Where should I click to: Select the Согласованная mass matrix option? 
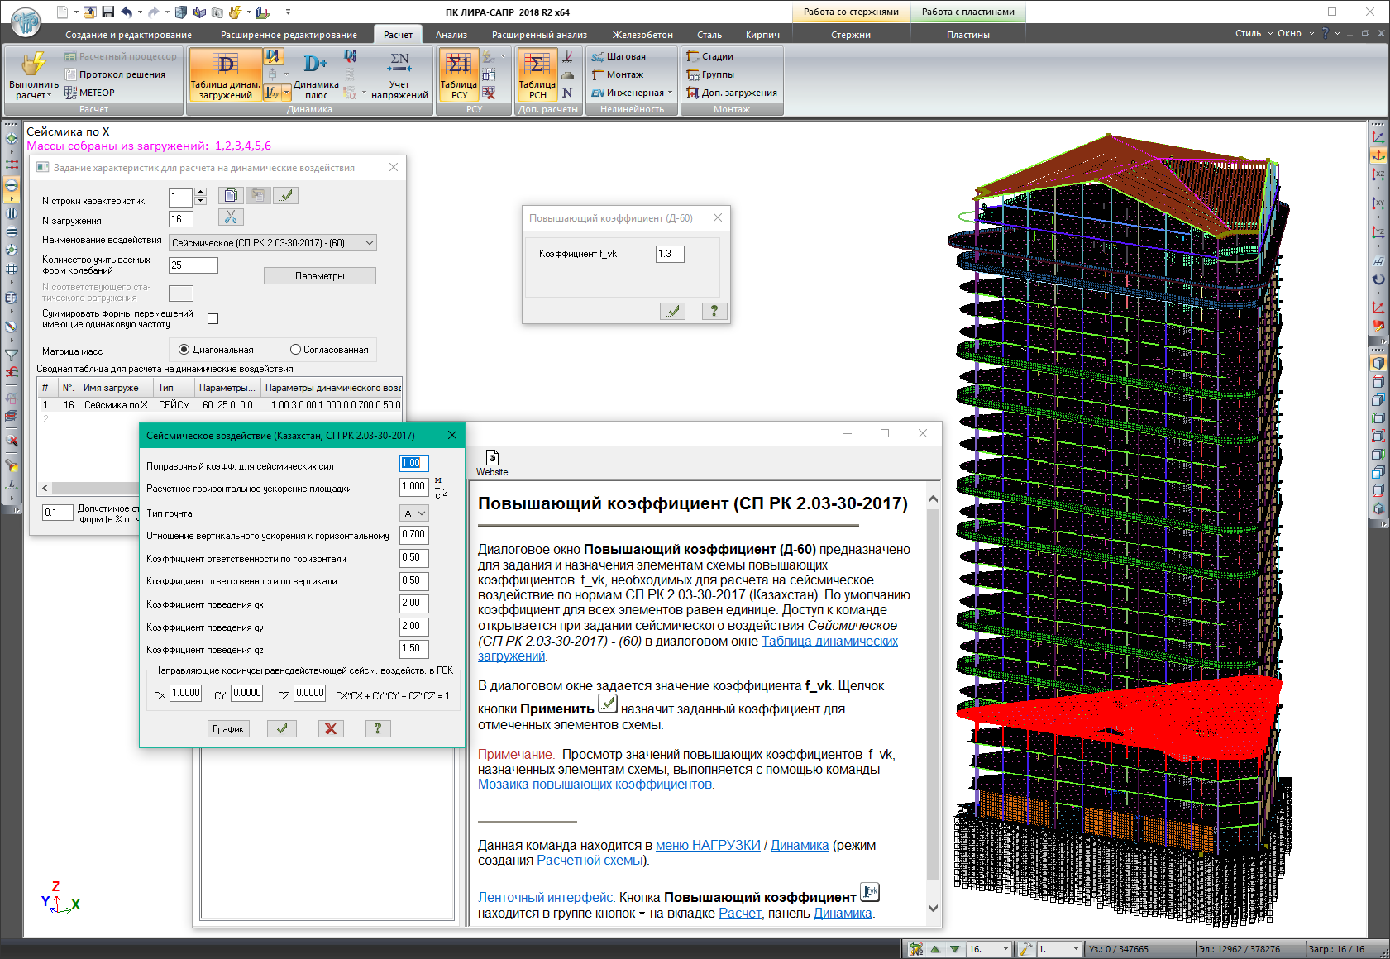pos(295,350)
